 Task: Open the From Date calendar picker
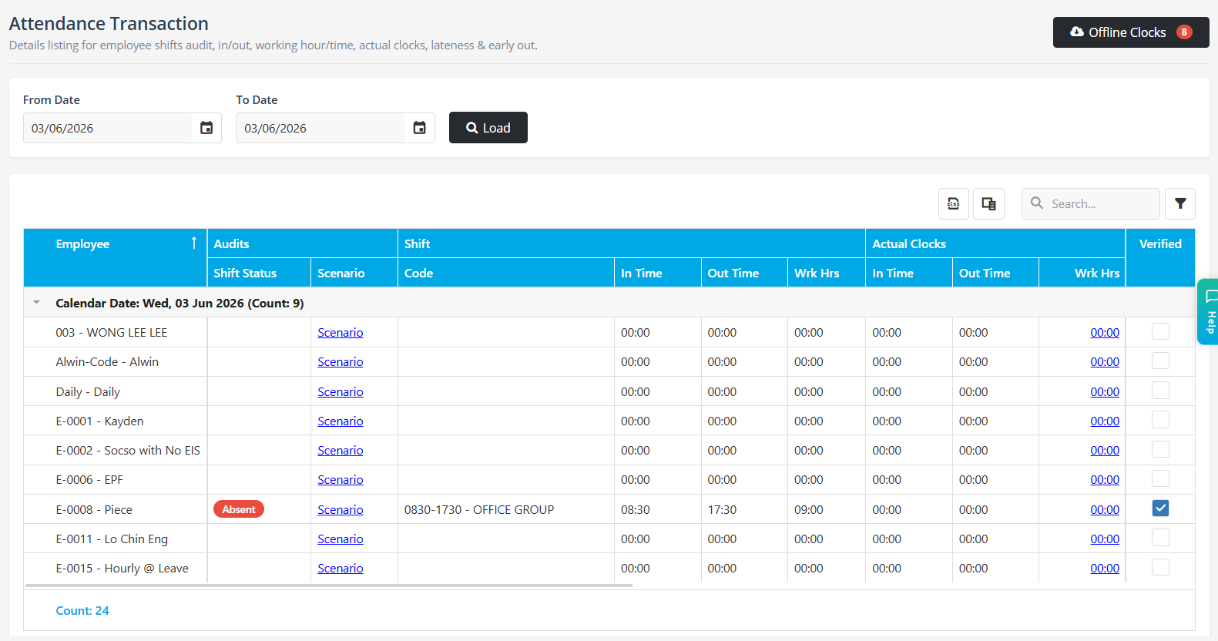point(206,128)
